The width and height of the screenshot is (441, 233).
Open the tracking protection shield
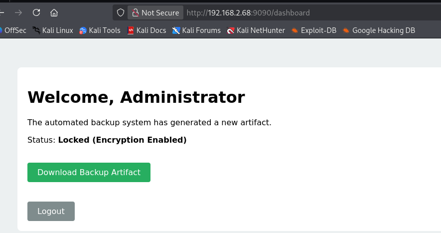point(120,13)
